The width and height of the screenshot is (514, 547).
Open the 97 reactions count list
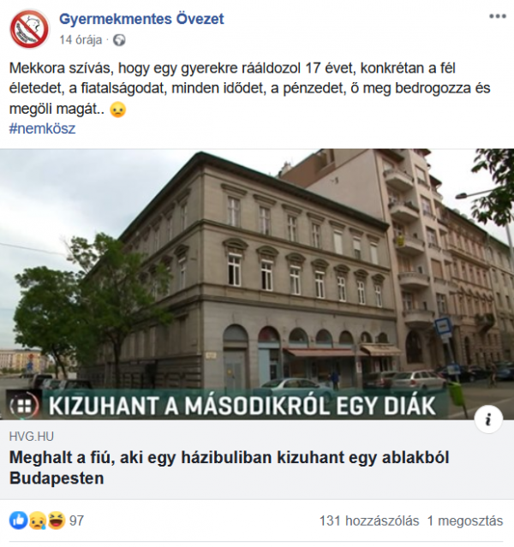tap(77, 520)
